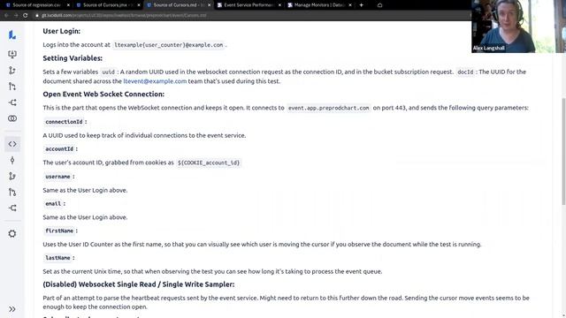Viewport: 566px width, 318px height.
Task: Select the Source code view icon
Action: click(12, 144)
